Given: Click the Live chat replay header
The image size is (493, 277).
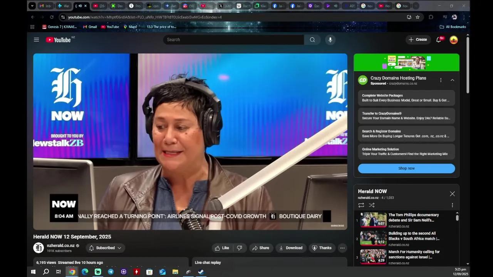Looking at the screenshot, I should tap(208, 262).
